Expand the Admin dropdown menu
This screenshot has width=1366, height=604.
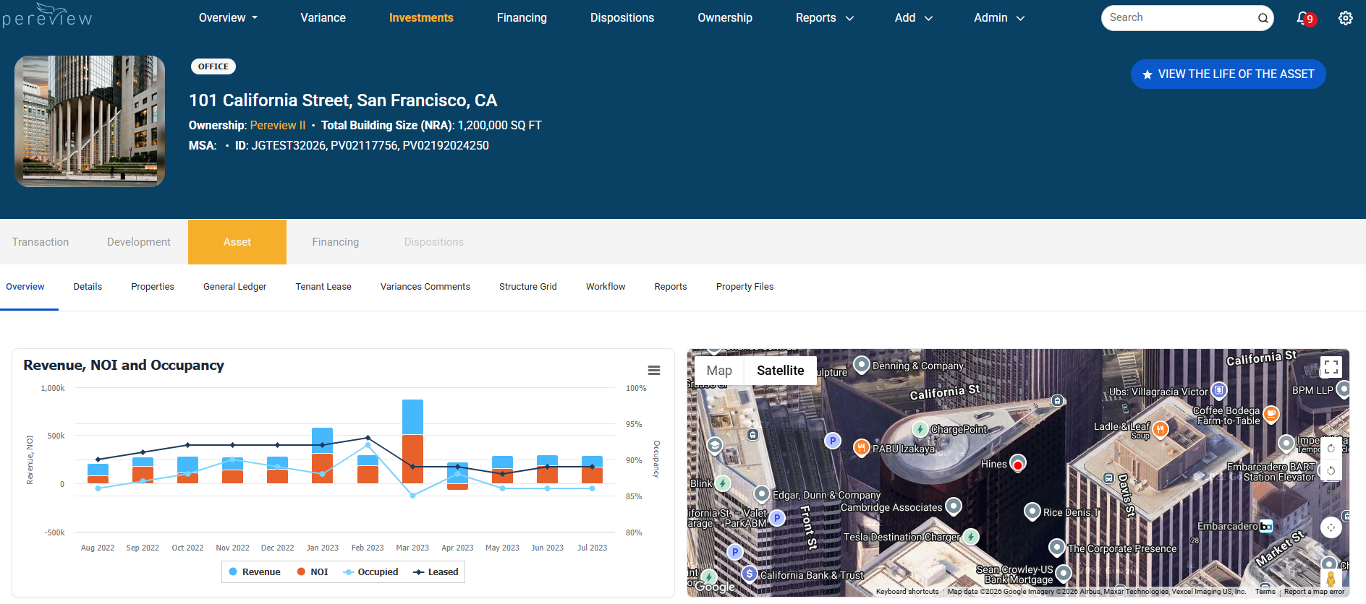(999, 18)
